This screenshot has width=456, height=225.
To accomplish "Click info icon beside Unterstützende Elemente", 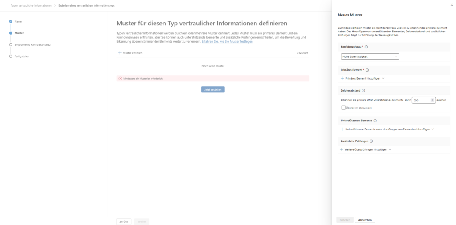I will pyautogui.click(x=375, y=121).
